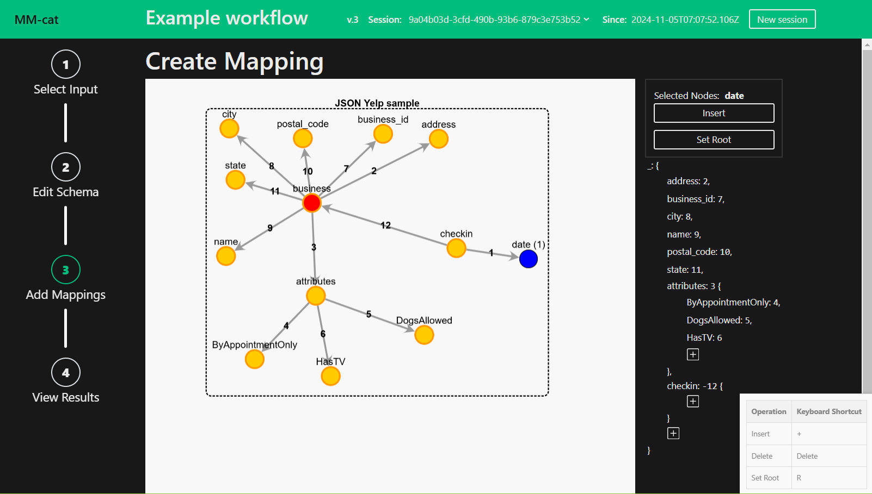Viewport: 872px width, 494px height.
Task: Add property under checkin plus icon
Action: coord(693,401)
